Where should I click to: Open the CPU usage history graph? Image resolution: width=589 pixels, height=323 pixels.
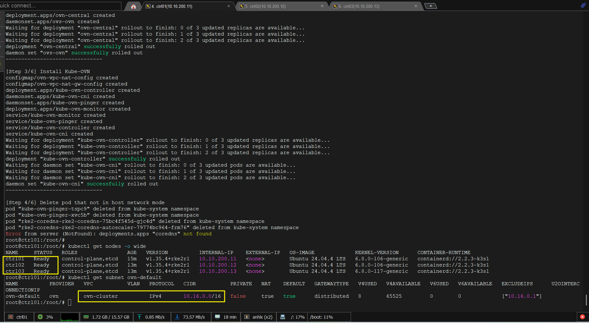pyautogui.click(x=70, y=317)
